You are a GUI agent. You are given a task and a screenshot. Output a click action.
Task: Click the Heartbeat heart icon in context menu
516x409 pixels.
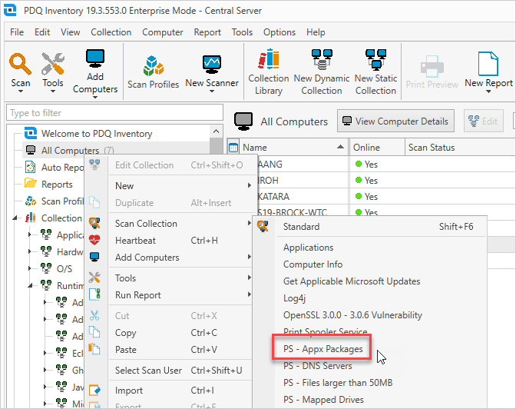point(94,240)
